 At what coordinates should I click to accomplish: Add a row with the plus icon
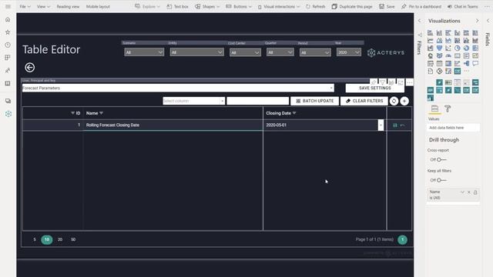tap(404, 101)
